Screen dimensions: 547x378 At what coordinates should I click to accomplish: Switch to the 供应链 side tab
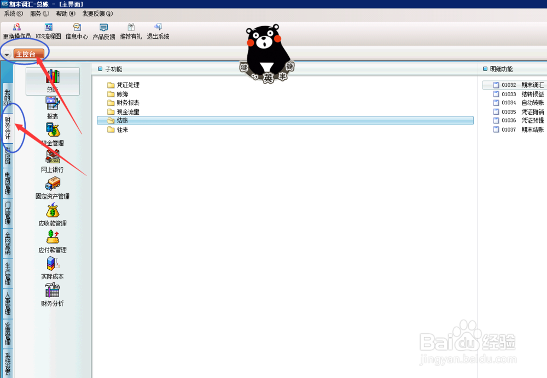(x=7, y=155)
